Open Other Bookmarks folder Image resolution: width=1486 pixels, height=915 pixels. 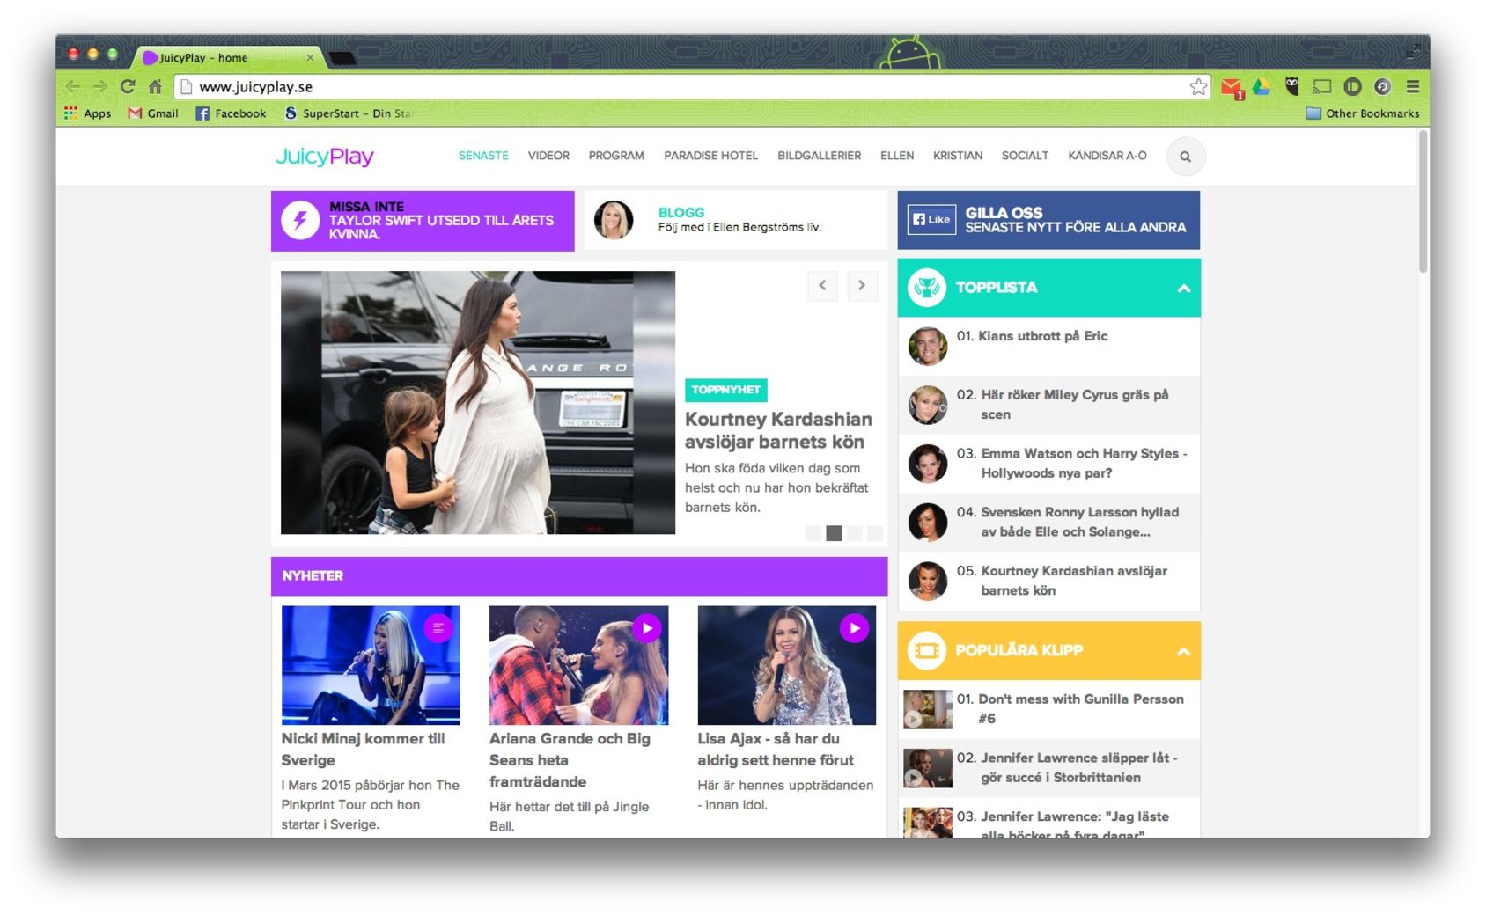point(1362,113)
